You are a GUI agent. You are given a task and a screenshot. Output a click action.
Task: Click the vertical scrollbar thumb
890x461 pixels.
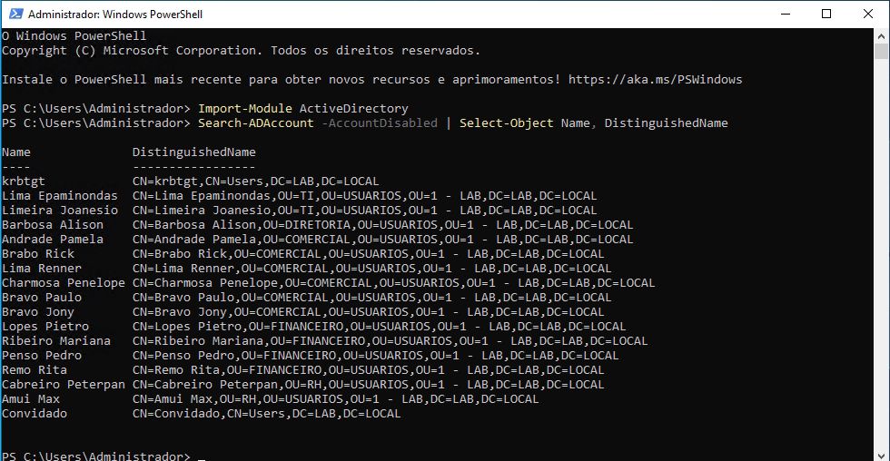(881, 51)
